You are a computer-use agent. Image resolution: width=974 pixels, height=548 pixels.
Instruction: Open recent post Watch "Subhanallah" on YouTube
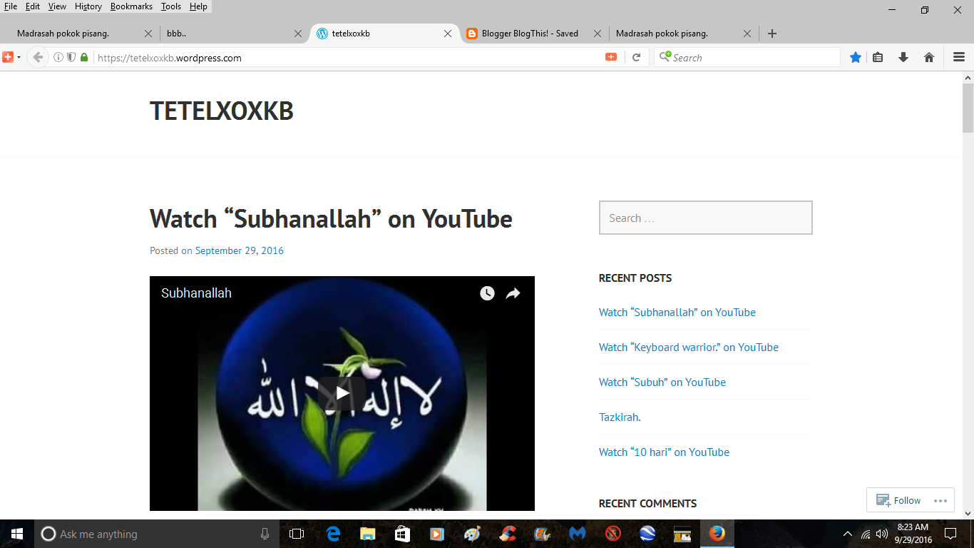tap(677, 312)
